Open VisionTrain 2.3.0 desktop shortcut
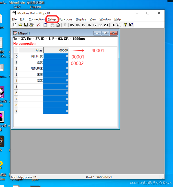Viewport: 173px width, 187px height. coord(17,5)
